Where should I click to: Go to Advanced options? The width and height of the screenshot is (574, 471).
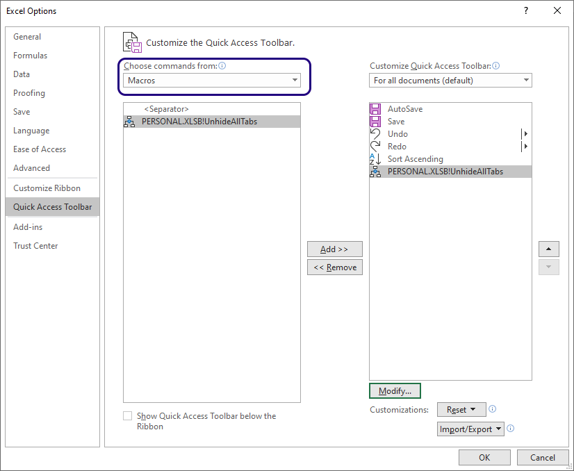pyautogui.click(x=53, y=168)
